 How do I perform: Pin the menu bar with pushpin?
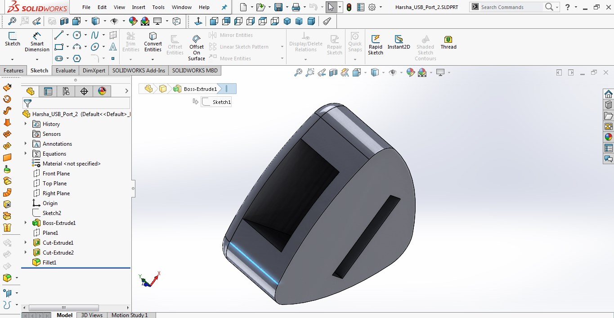[224, 7]
